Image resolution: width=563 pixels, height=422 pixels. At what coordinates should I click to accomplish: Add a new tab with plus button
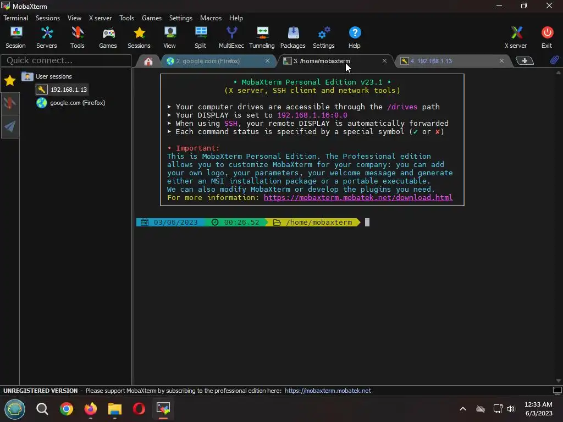click(525, 60)
